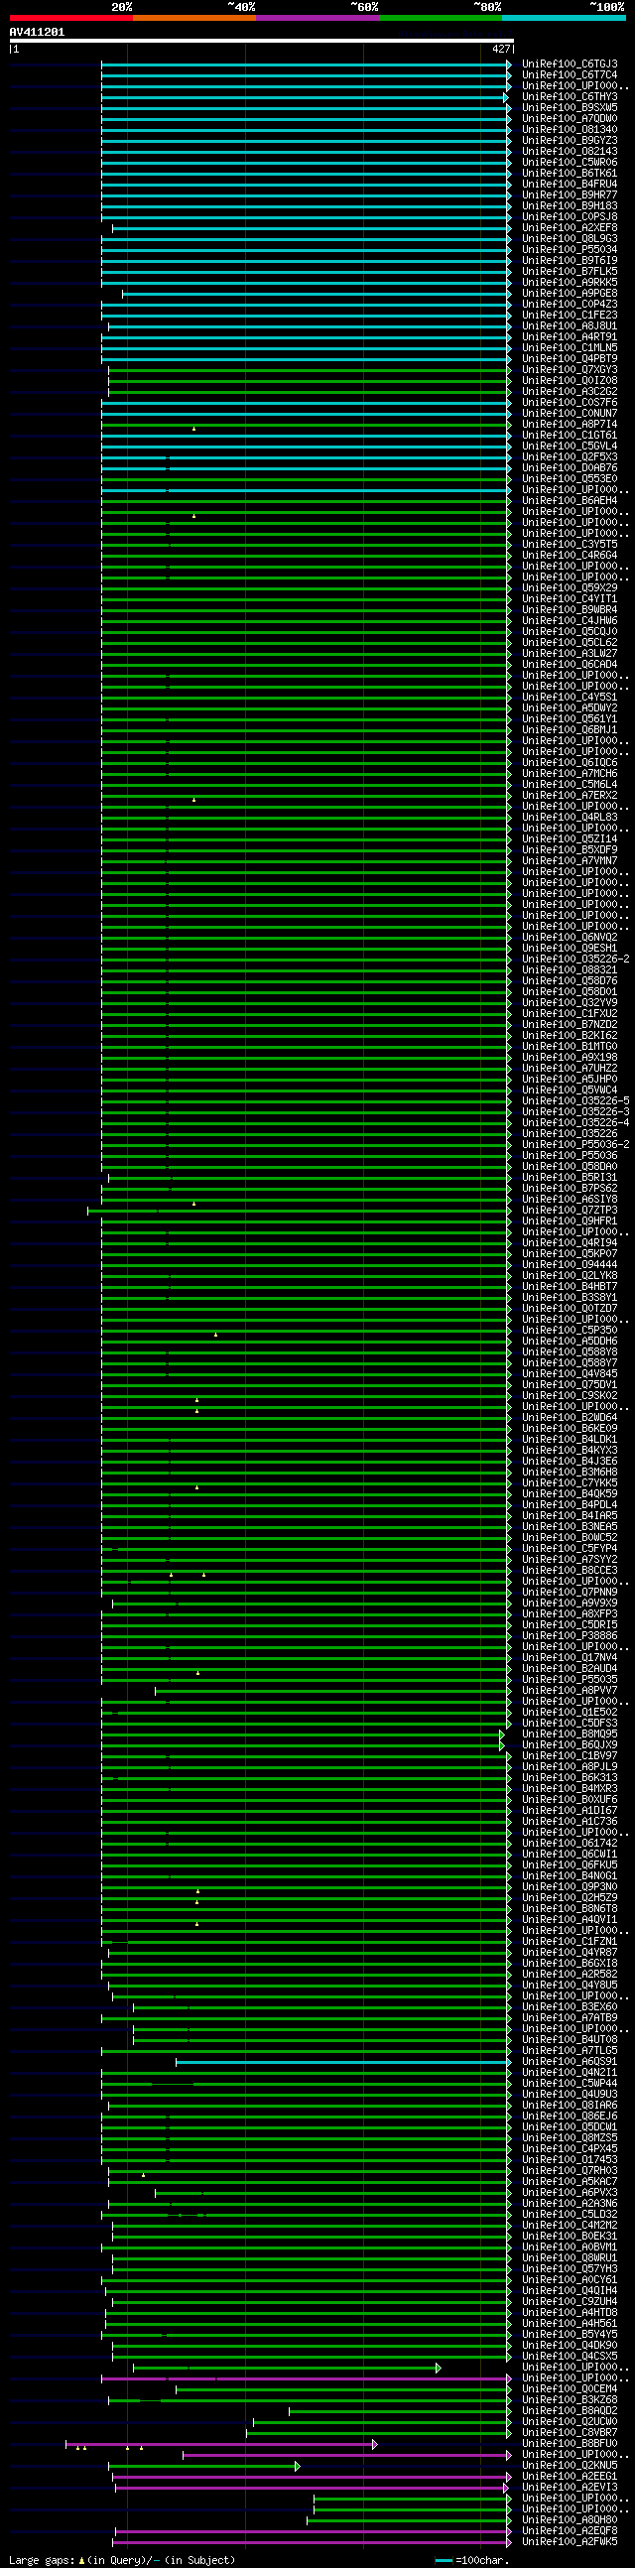Click the red 20% identity legend segment
Image resolution: width=635 pixels, height=2568 pixels.
click(70, 18)
